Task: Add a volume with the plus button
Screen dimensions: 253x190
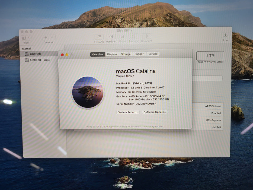Action: click(x=46, y=37)
